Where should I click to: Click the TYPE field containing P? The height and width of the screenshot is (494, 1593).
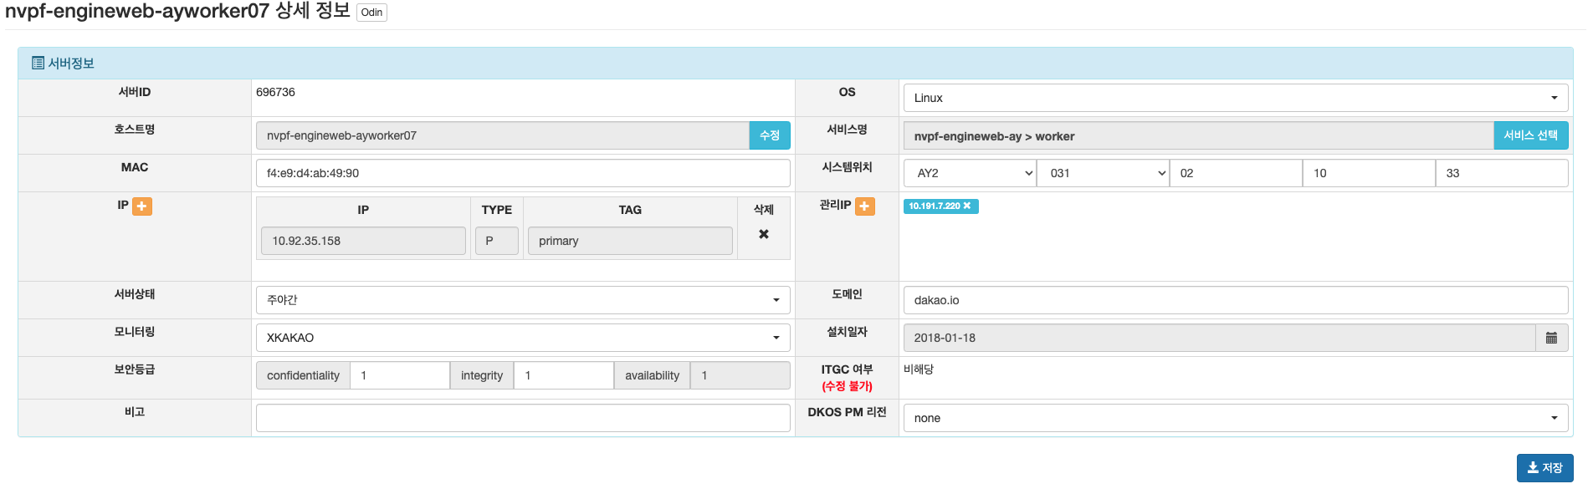pyautogui.click(x=497, y=241)
